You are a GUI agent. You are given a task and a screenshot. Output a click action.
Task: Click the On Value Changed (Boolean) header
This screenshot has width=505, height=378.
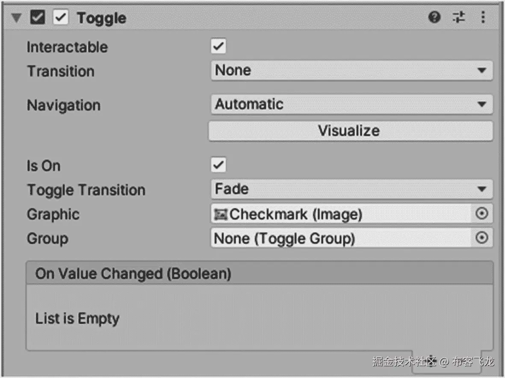pos(260,273)
